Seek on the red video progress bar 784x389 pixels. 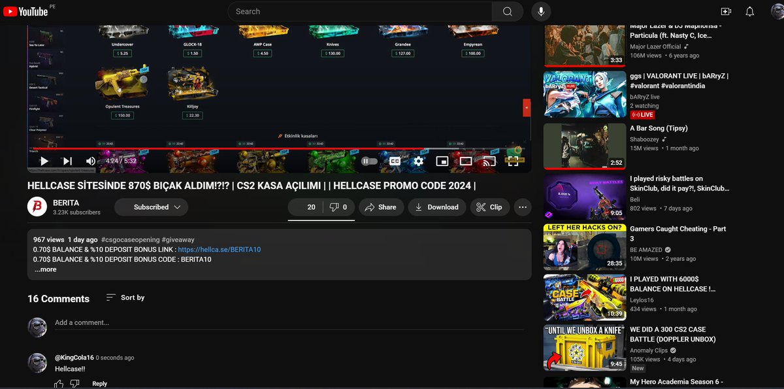[279, 149]
